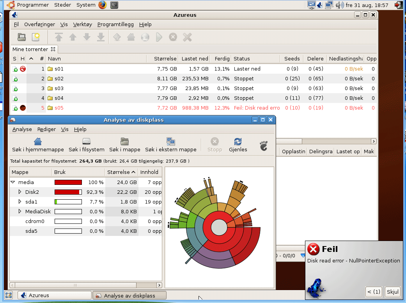Click the Seeds column header
The width and height of the screenshot is (406, 303).
coord(292,58)
